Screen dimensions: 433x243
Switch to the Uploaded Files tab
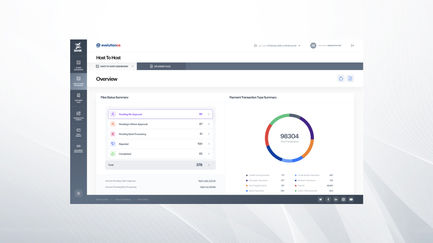tap(161, 67)
